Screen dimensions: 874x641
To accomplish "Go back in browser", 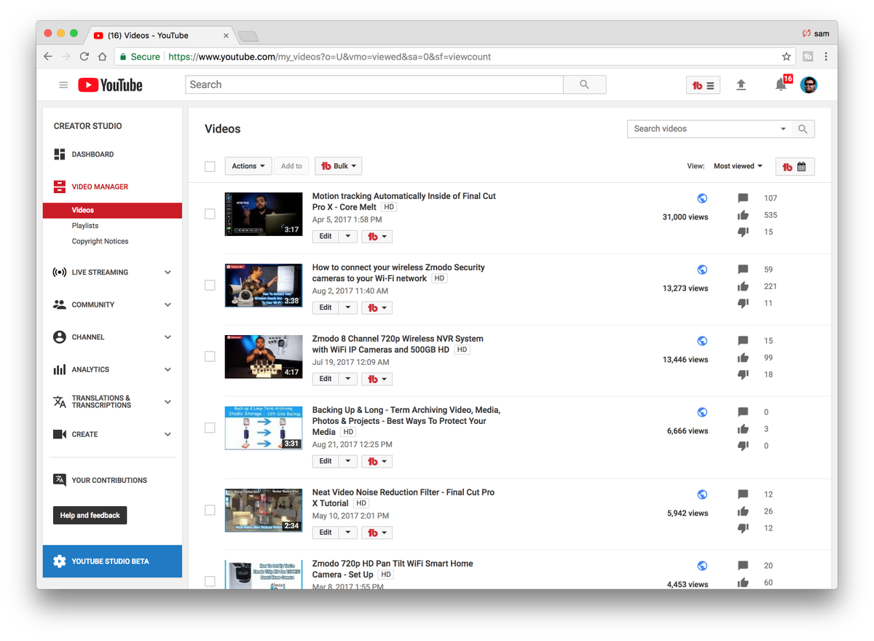I will click(48, 56).
